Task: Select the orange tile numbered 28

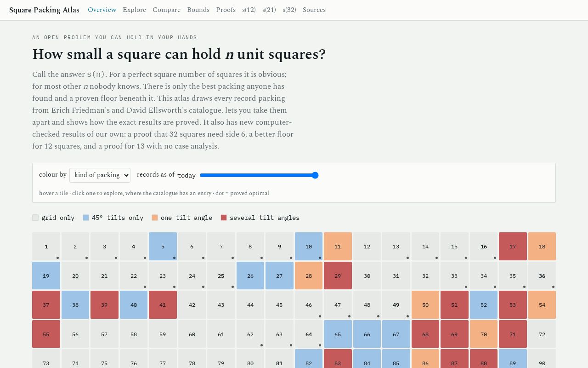Action: pos(309,276)
